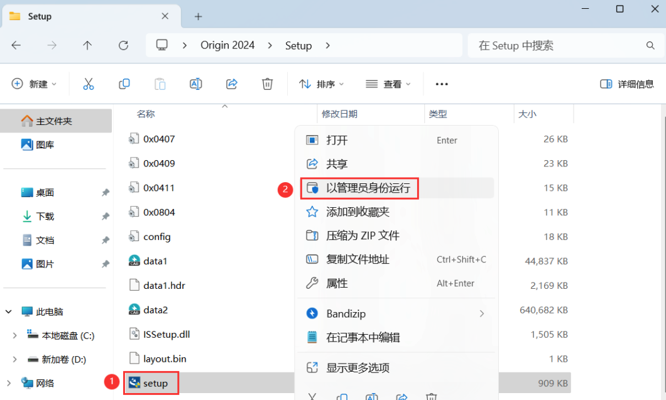Choose 在记事本中编辑
The width and height of the screenshot is (666, 400).
[396, 338]
